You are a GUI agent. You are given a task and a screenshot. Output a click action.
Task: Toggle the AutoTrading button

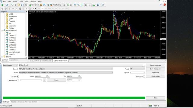(x=55, y=5)
